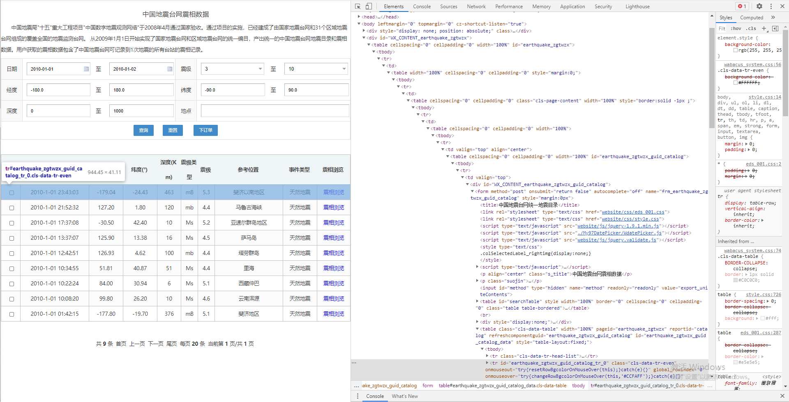Select the form breadcrumb in the DevTools path bar
Viewport: 789px width, 402px height.
(x=427, y=386)
